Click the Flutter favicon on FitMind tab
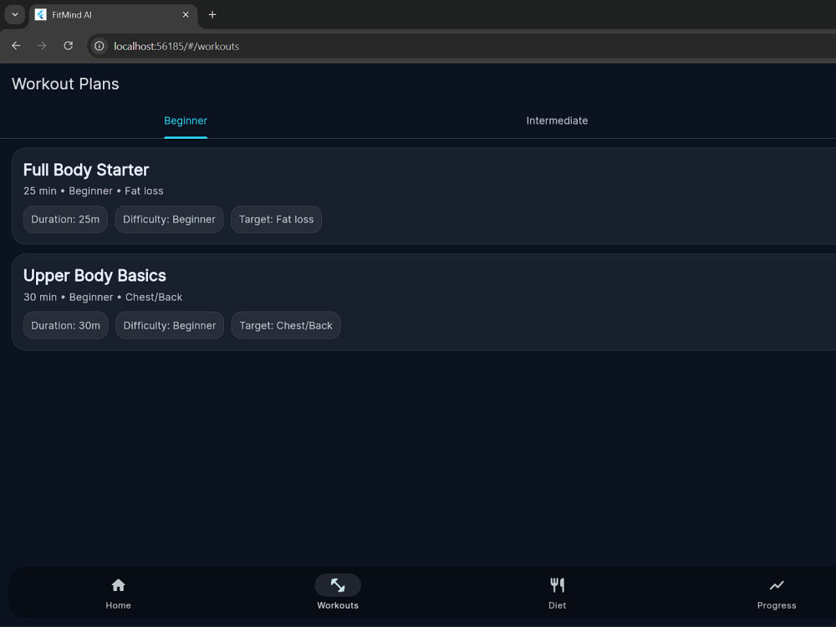The image size is (836, 627). (x=40, y=15)
